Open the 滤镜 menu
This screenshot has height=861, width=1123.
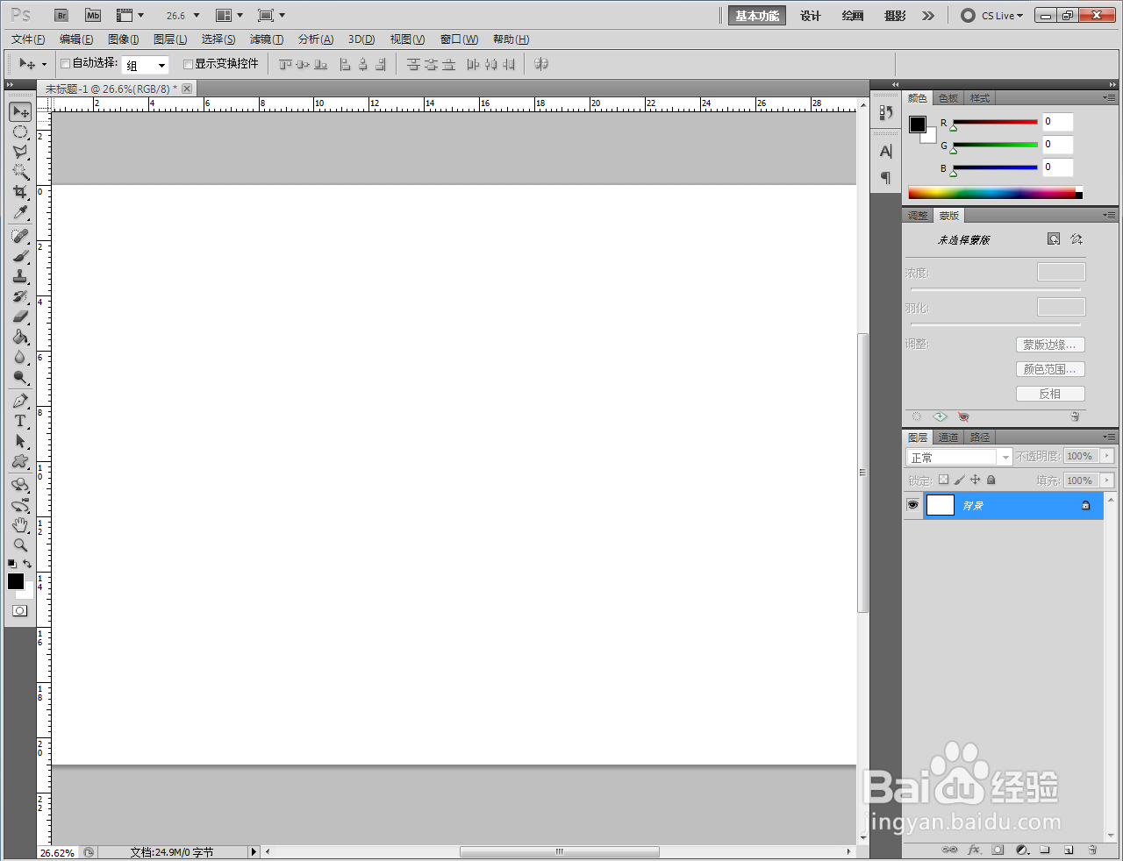[x=267, y=39]
